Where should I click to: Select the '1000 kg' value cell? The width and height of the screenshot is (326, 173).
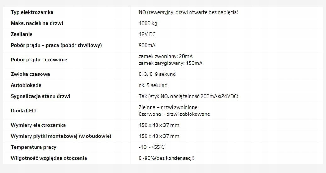click(x=148, y=23)
